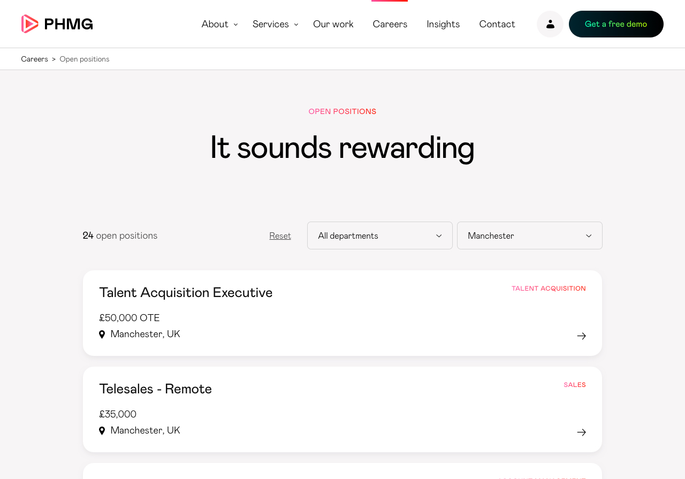Screen dimensions: 685x479
Task: Click Get a free demo button
Action: tap(616, 24)
